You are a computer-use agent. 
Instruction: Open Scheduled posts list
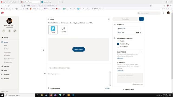(x=7, y=52)
